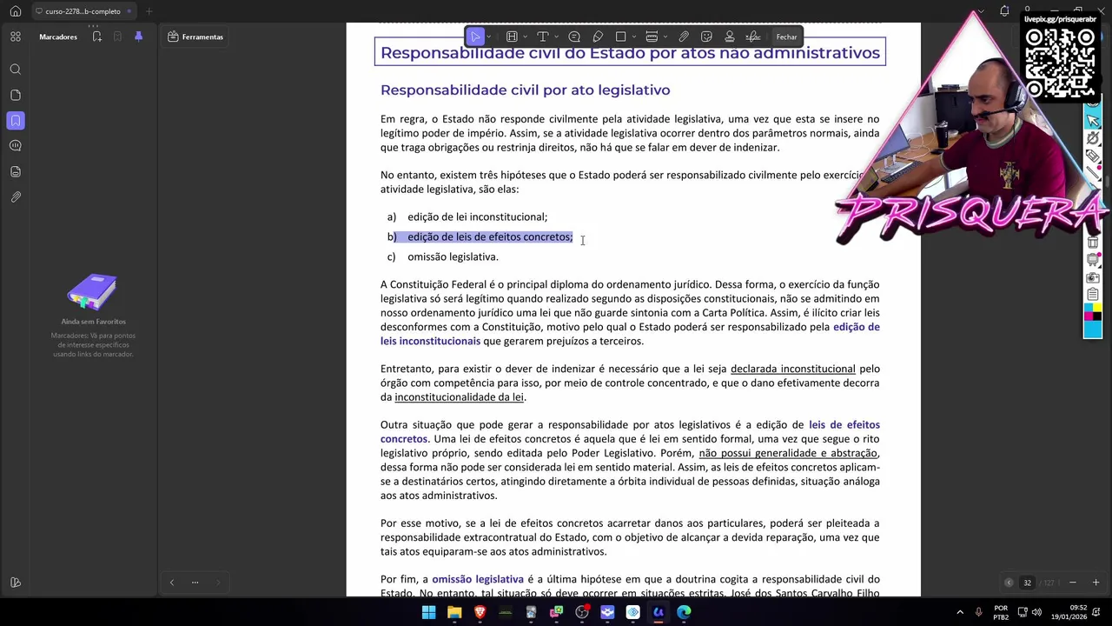The width and height of the screenshot is (1112, 626).
Task: Select the comment note tool
Action: 574,37
